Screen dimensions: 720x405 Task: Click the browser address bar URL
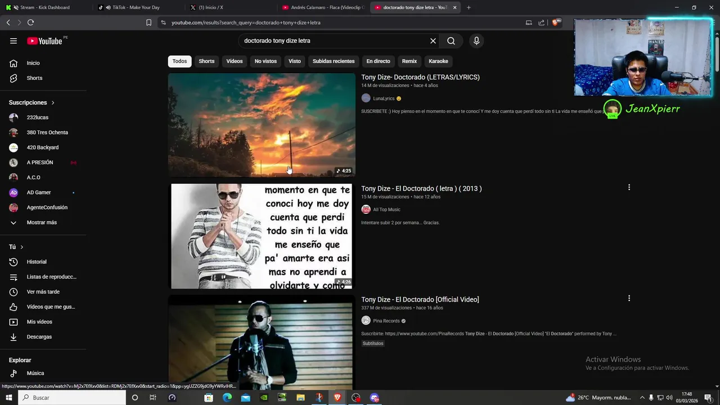click(x=246, y=22)
